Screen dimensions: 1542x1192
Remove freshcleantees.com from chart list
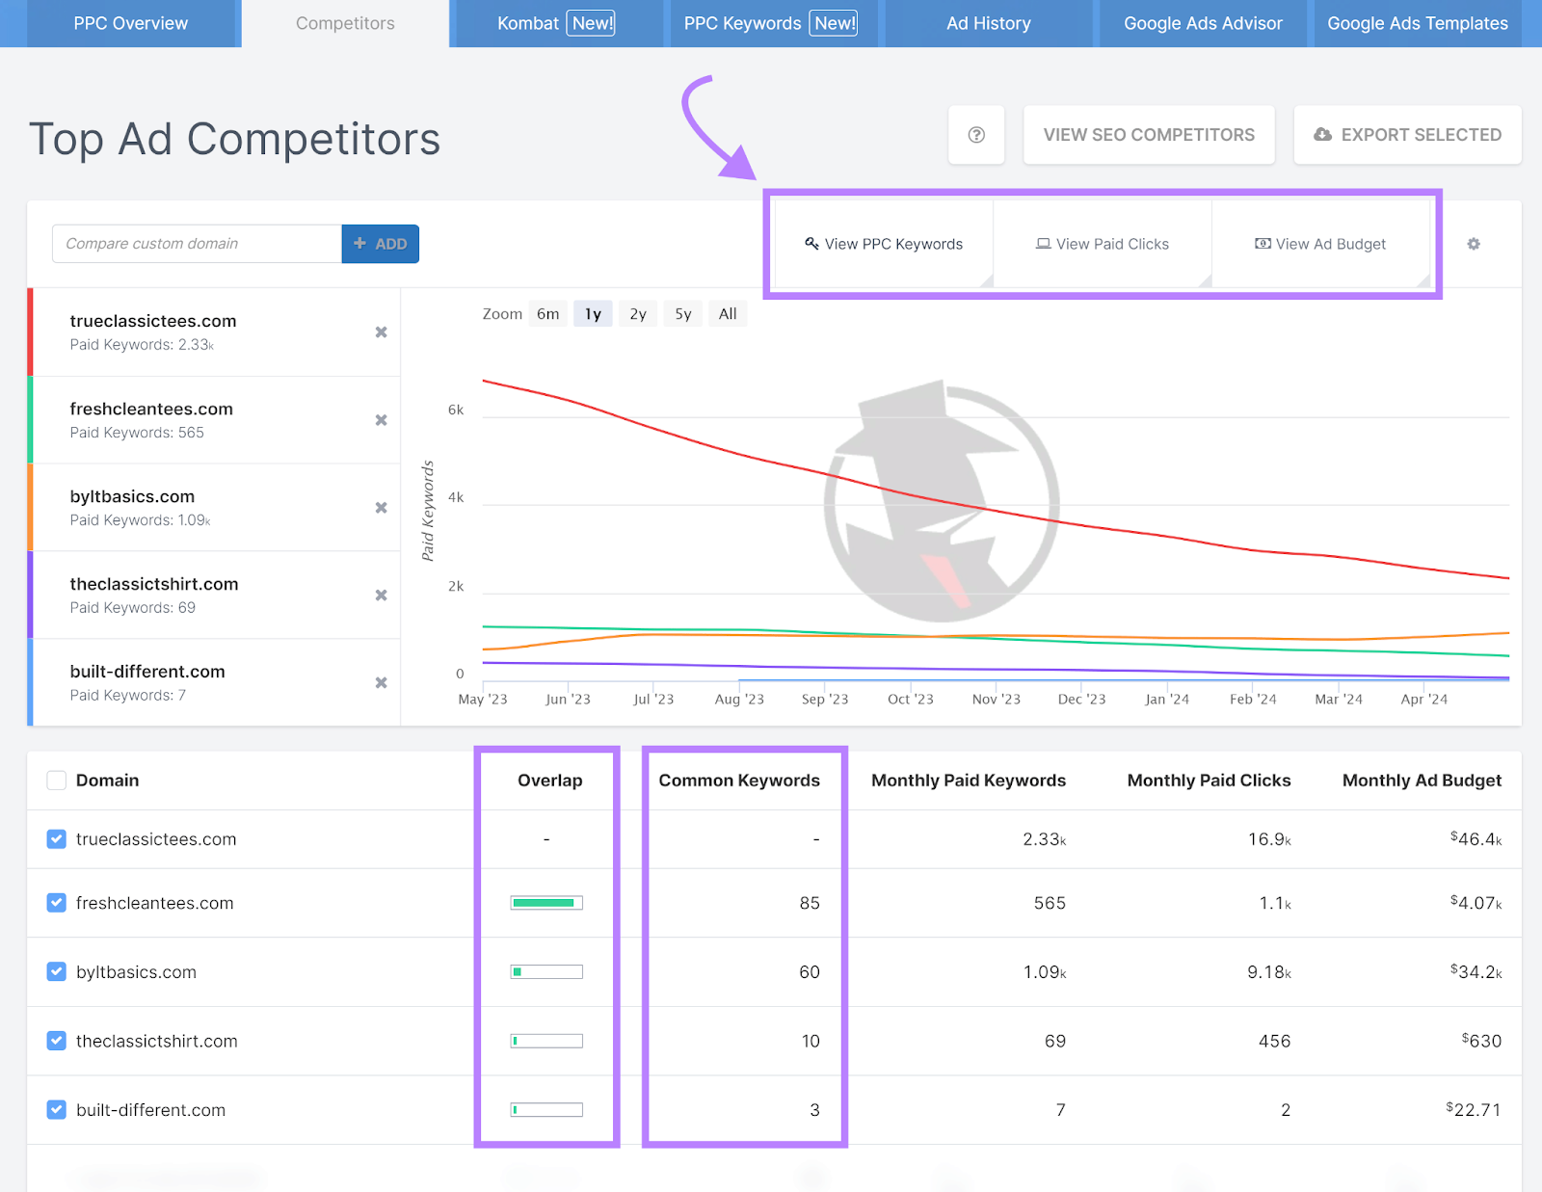click(382, 420)
